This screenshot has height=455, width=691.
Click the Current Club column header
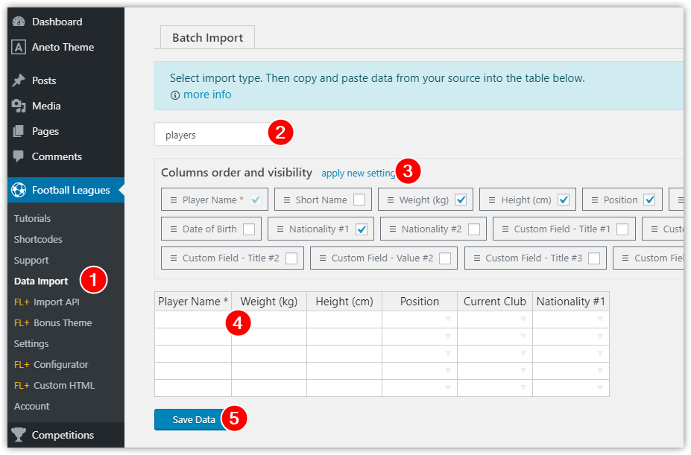point(494,302)
